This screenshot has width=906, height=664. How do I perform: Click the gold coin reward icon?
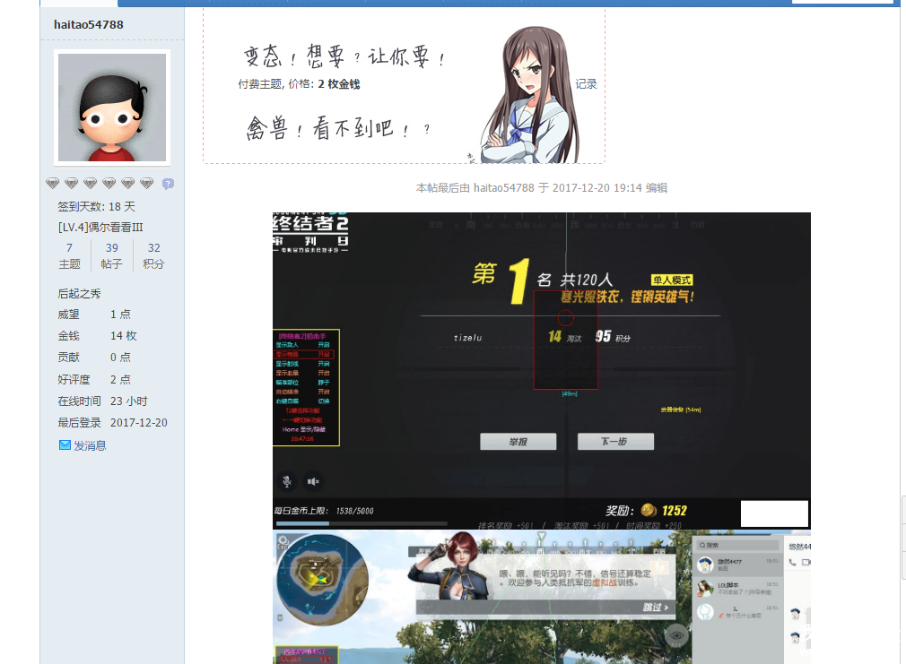(649, 510)
